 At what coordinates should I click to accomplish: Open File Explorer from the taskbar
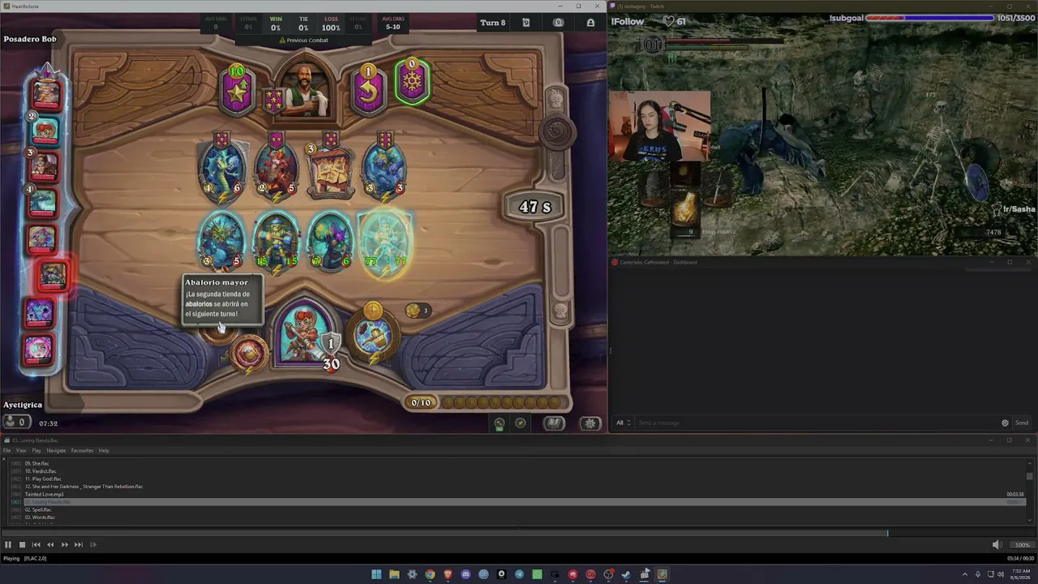point(394,574)
